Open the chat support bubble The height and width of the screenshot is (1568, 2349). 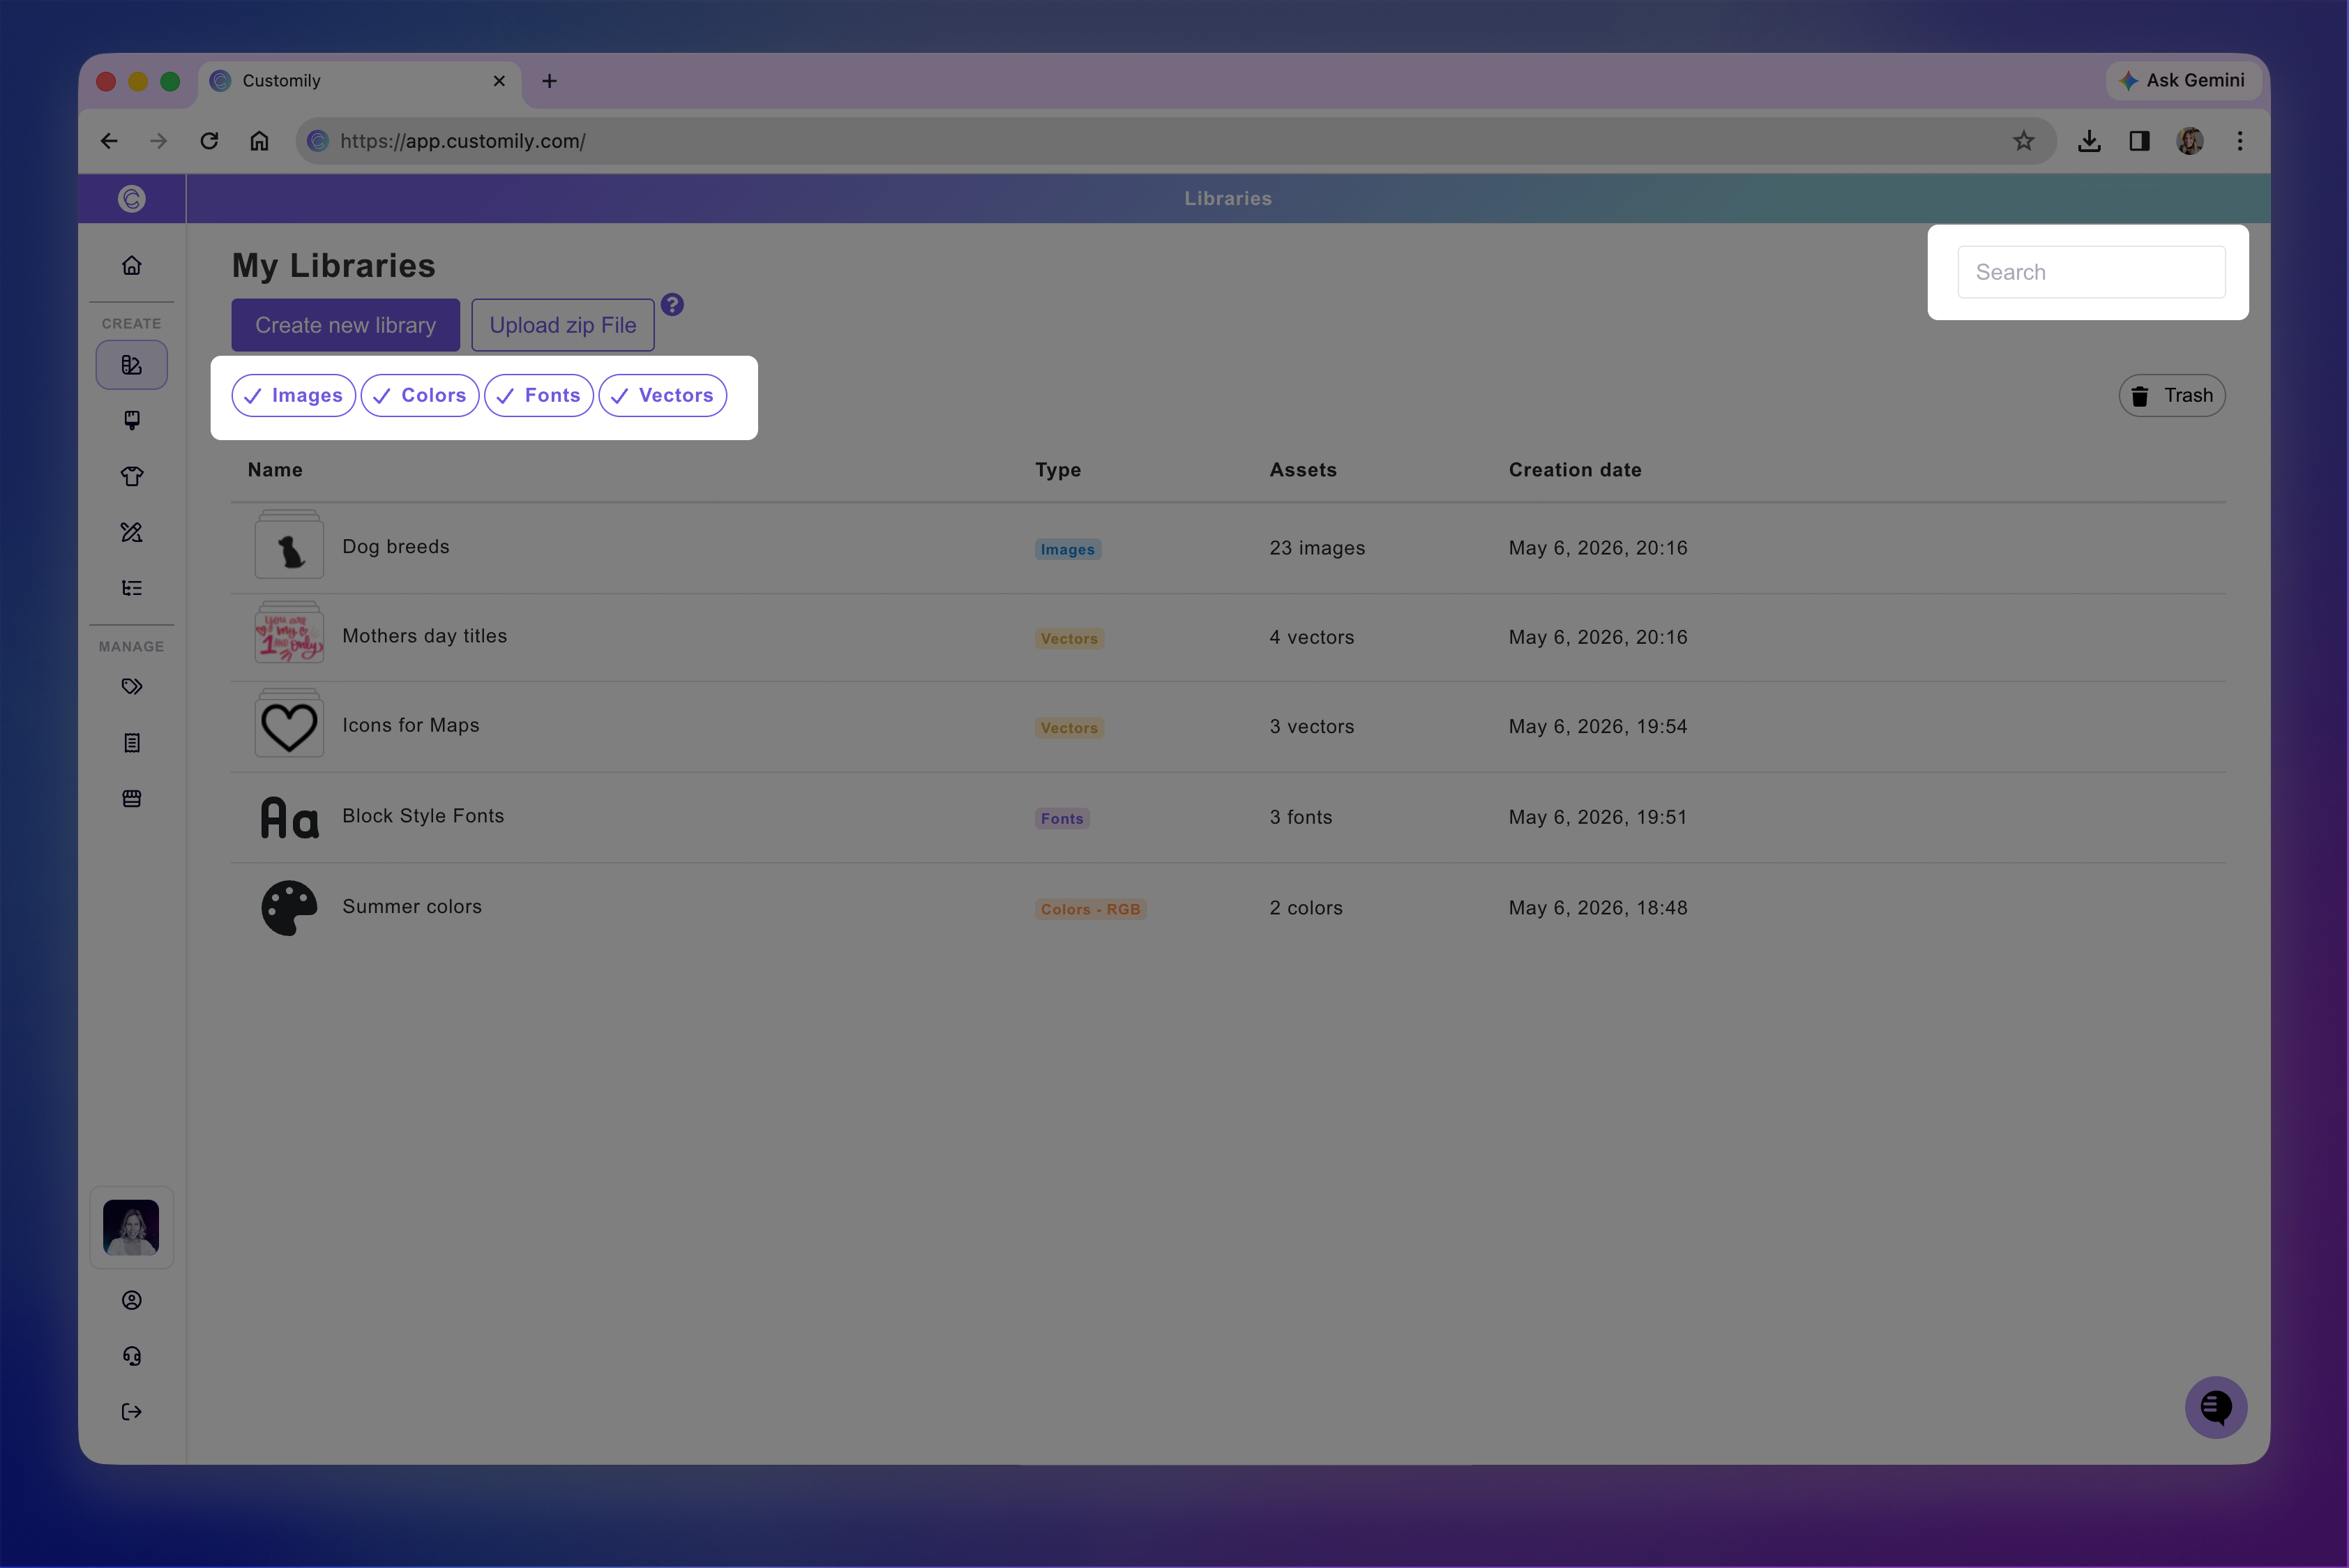tap(2216, 1407)
